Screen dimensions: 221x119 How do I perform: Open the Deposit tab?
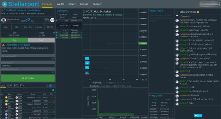(x=84, y=4)
